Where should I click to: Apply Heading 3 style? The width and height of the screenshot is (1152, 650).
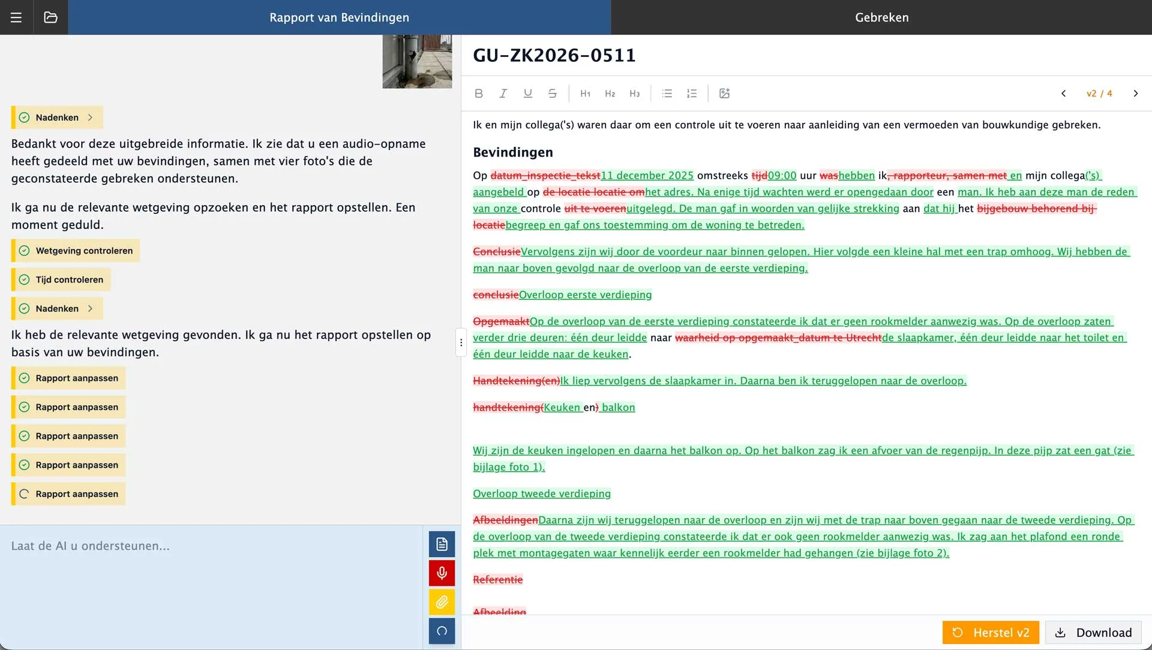pyautogui.click(x=635, y=94)
